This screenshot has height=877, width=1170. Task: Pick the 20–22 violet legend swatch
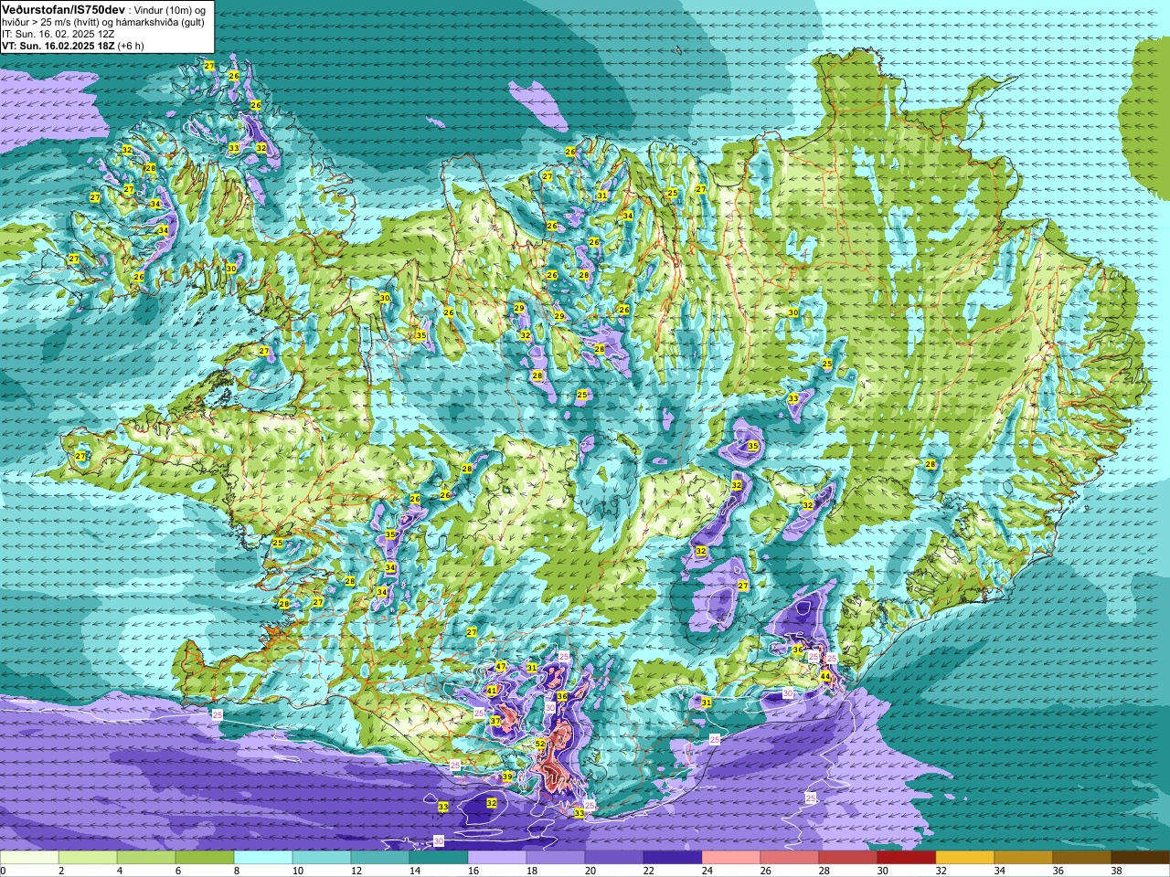[x=614, y=858]
